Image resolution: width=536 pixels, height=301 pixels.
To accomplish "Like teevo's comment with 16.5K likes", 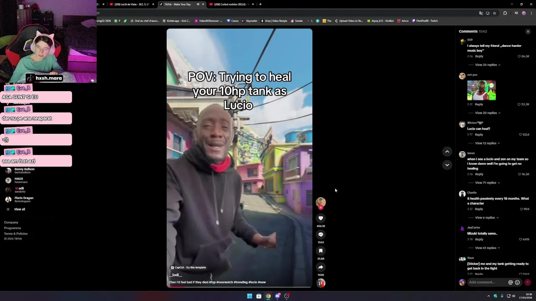I will 519,174.
